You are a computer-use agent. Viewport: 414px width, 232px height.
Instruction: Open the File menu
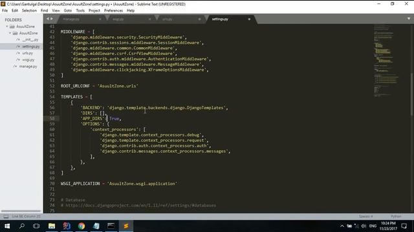(x=5, y=10)
